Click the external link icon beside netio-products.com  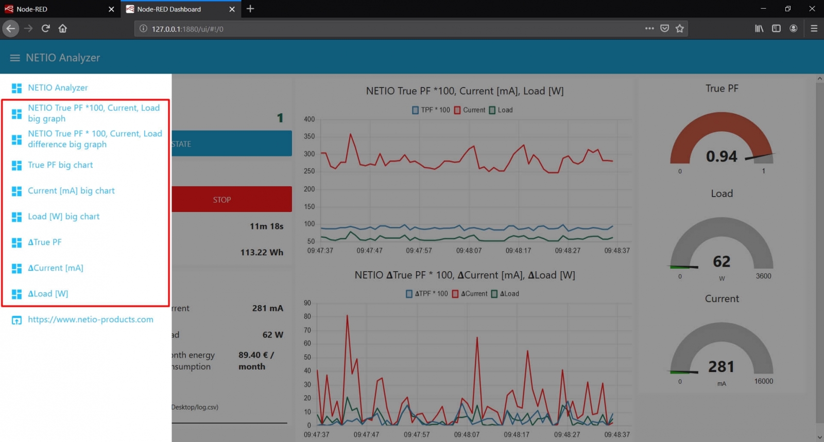[16, 320]
